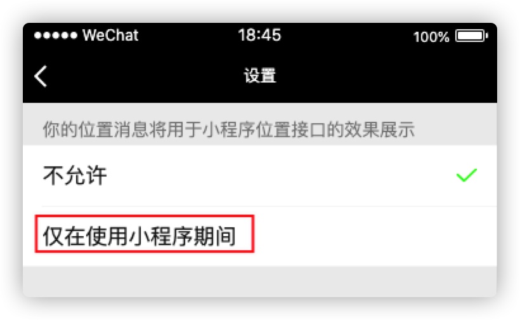This screenshot has height=320, width=520.
Task: Tap the WeChat carrier label
Action: (110, 35)
